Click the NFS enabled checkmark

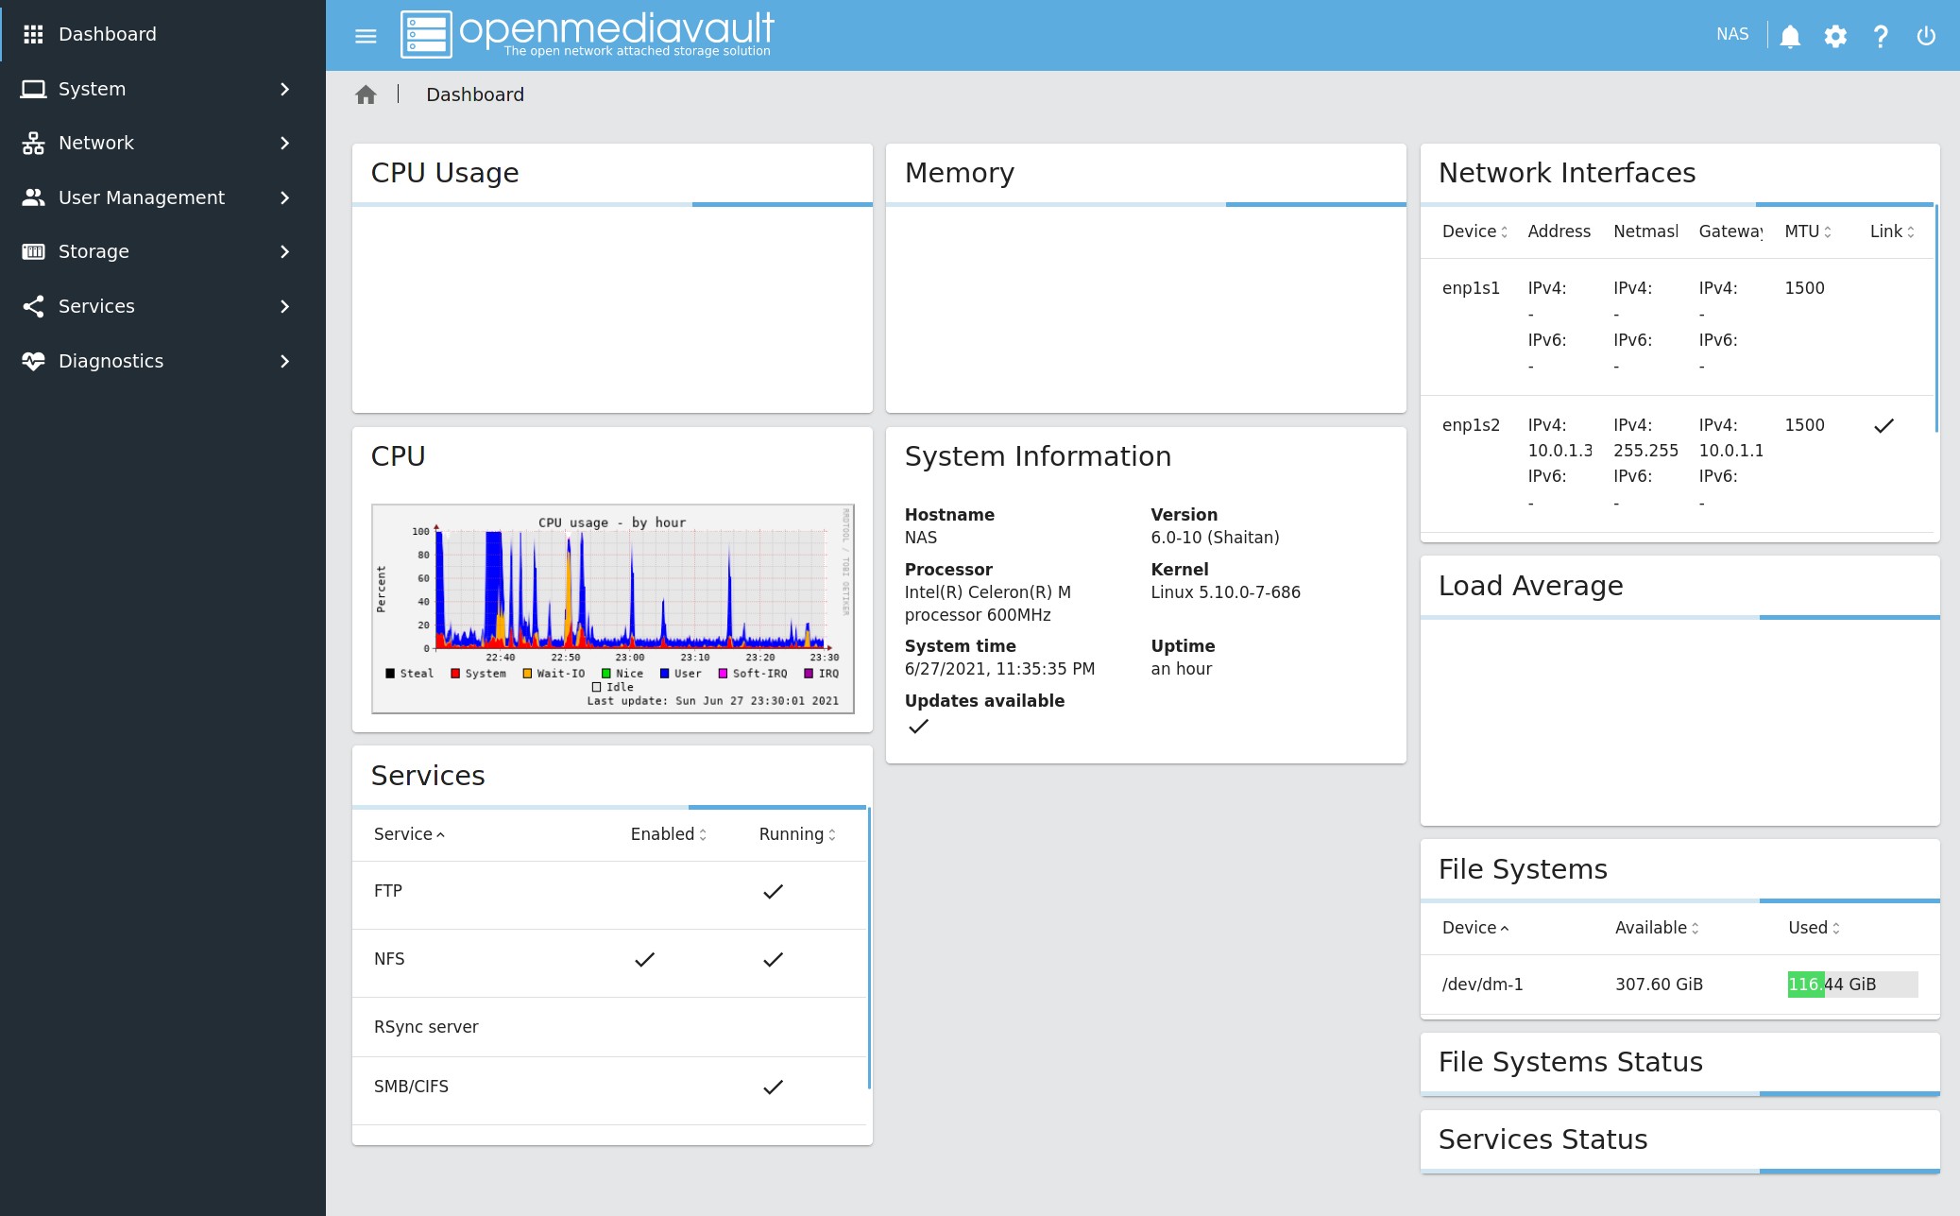(x=644, y=959)
